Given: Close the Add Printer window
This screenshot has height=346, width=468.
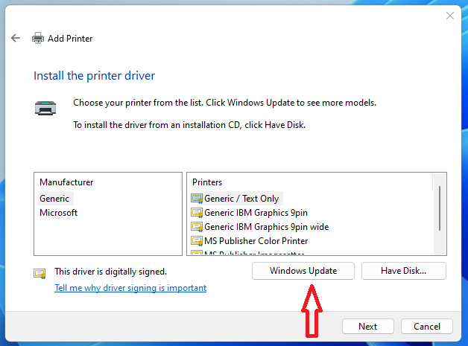Looking at the screenshot, I should click(x=449, y=15).
